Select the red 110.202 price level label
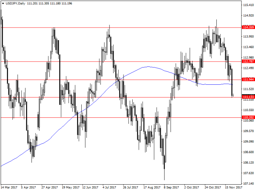 coord(248,117)
